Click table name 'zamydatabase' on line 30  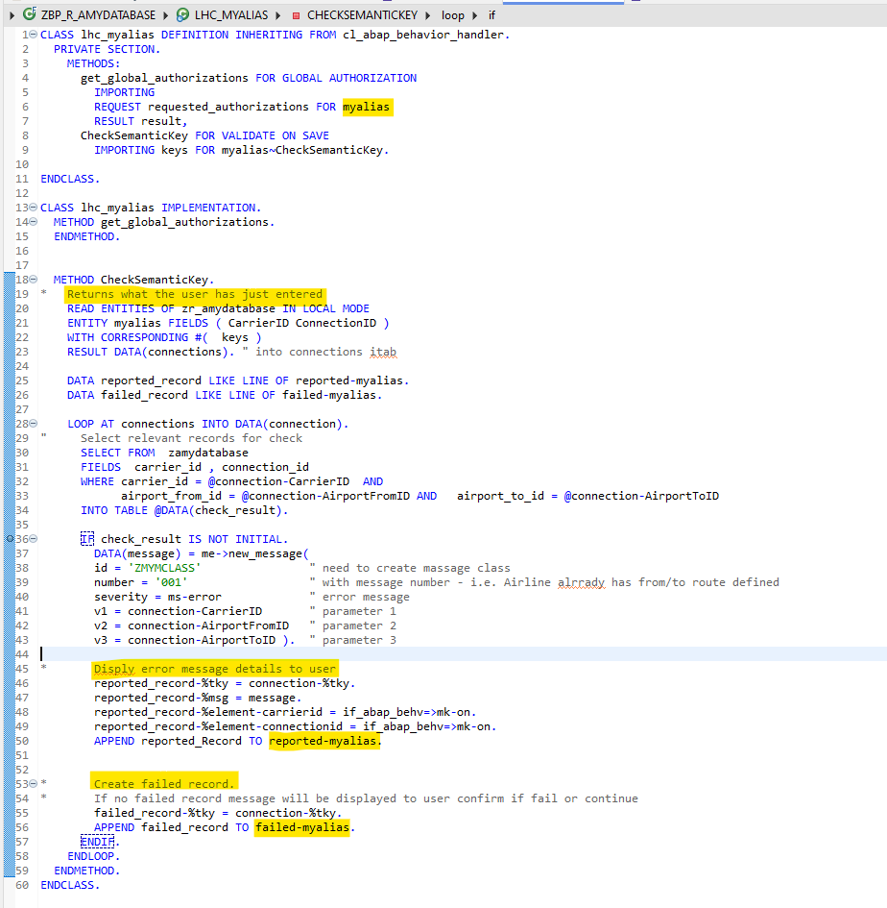(x=208, y=453)
